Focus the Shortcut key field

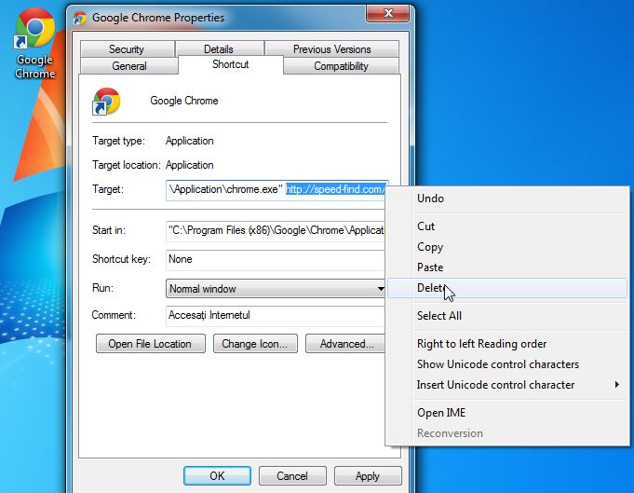click(x=276, y=260)
